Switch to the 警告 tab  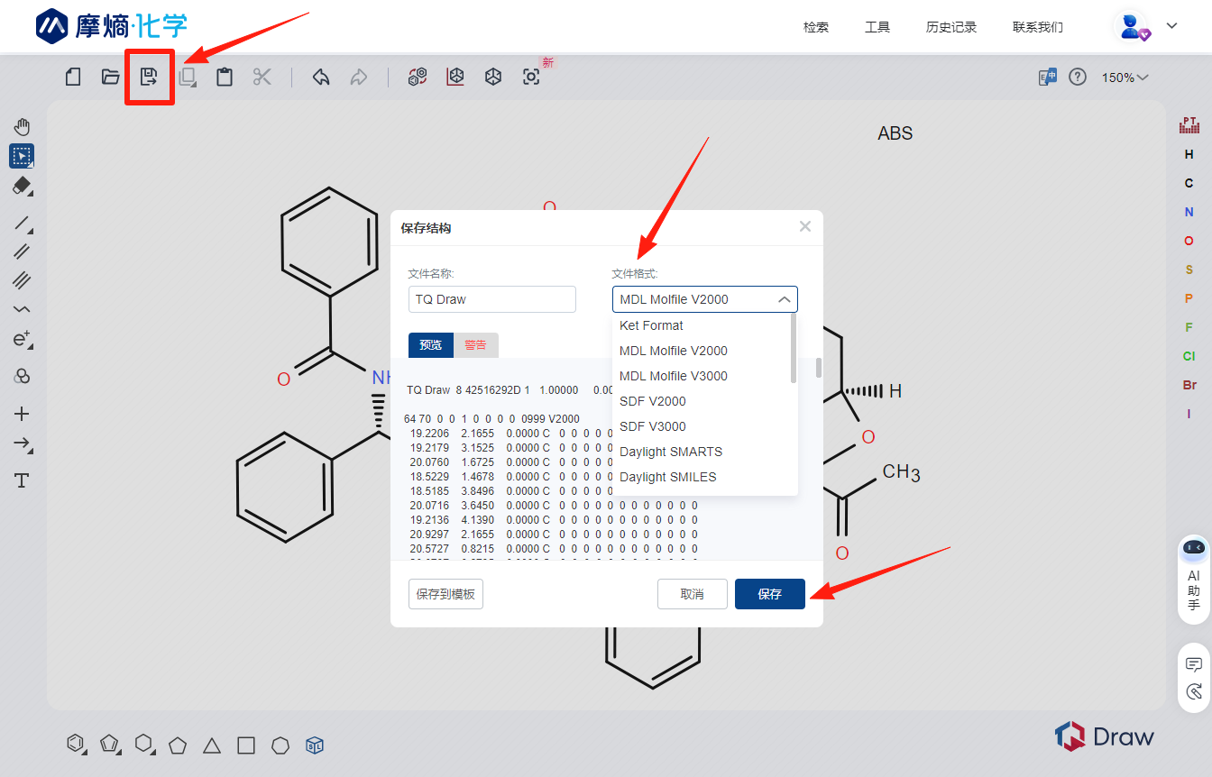(x=476, y=344)
